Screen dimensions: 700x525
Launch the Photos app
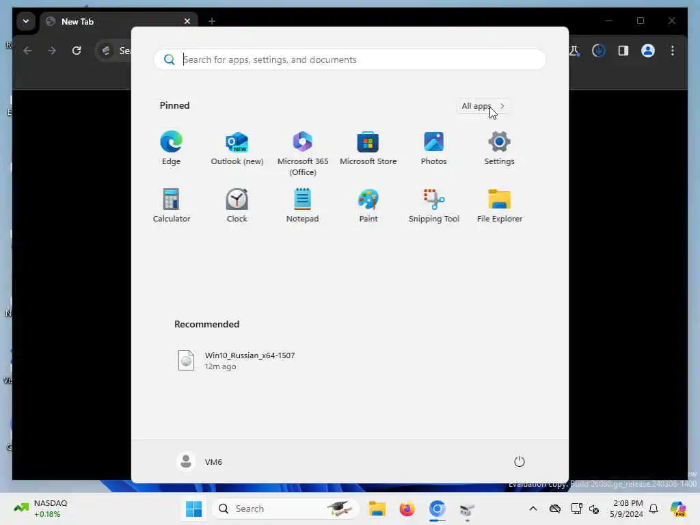point(433,148)
